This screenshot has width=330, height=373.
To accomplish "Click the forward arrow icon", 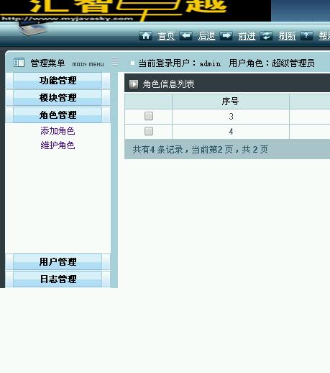I will [226, 36].
